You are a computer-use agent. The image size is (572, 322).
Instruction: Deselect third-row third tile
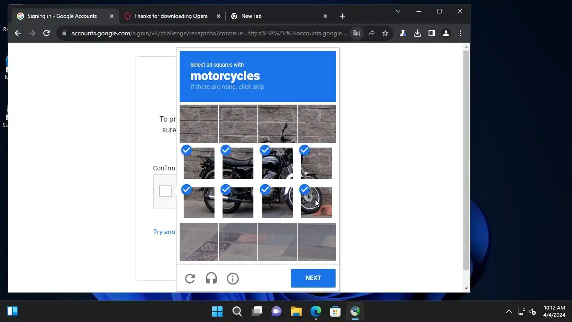278,203
